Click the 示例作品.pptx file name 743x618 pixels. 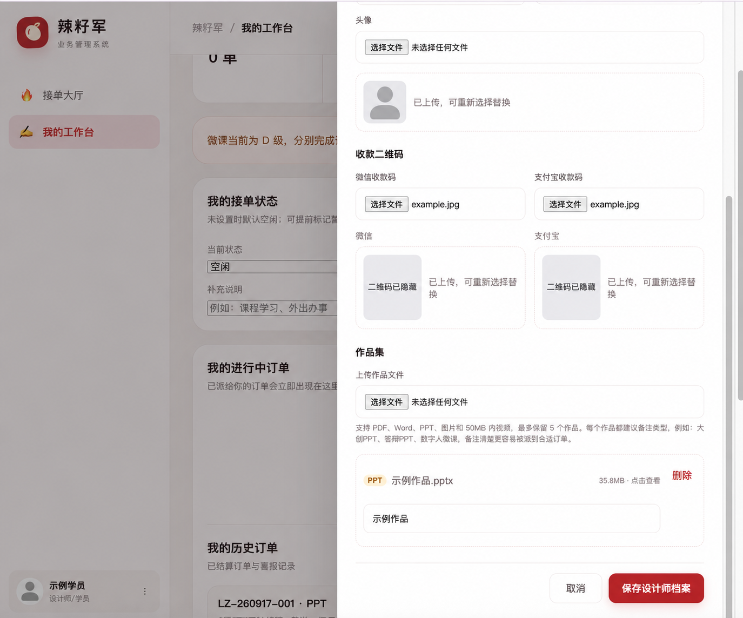click(422, 481)
